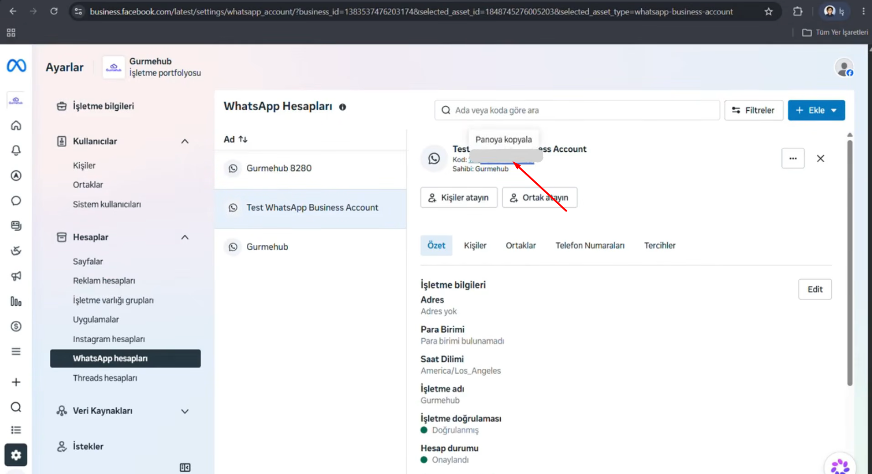Click the Kişiler atayın button
Viewport: 872px width, 474px height.
[x=458, y=197]
